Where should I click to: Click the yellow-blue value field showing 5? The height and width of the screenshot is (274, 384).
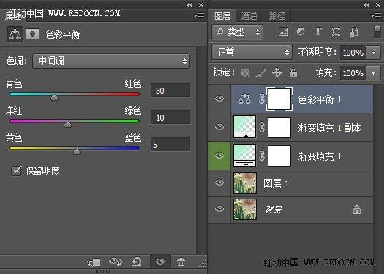[x=170, y=145]
